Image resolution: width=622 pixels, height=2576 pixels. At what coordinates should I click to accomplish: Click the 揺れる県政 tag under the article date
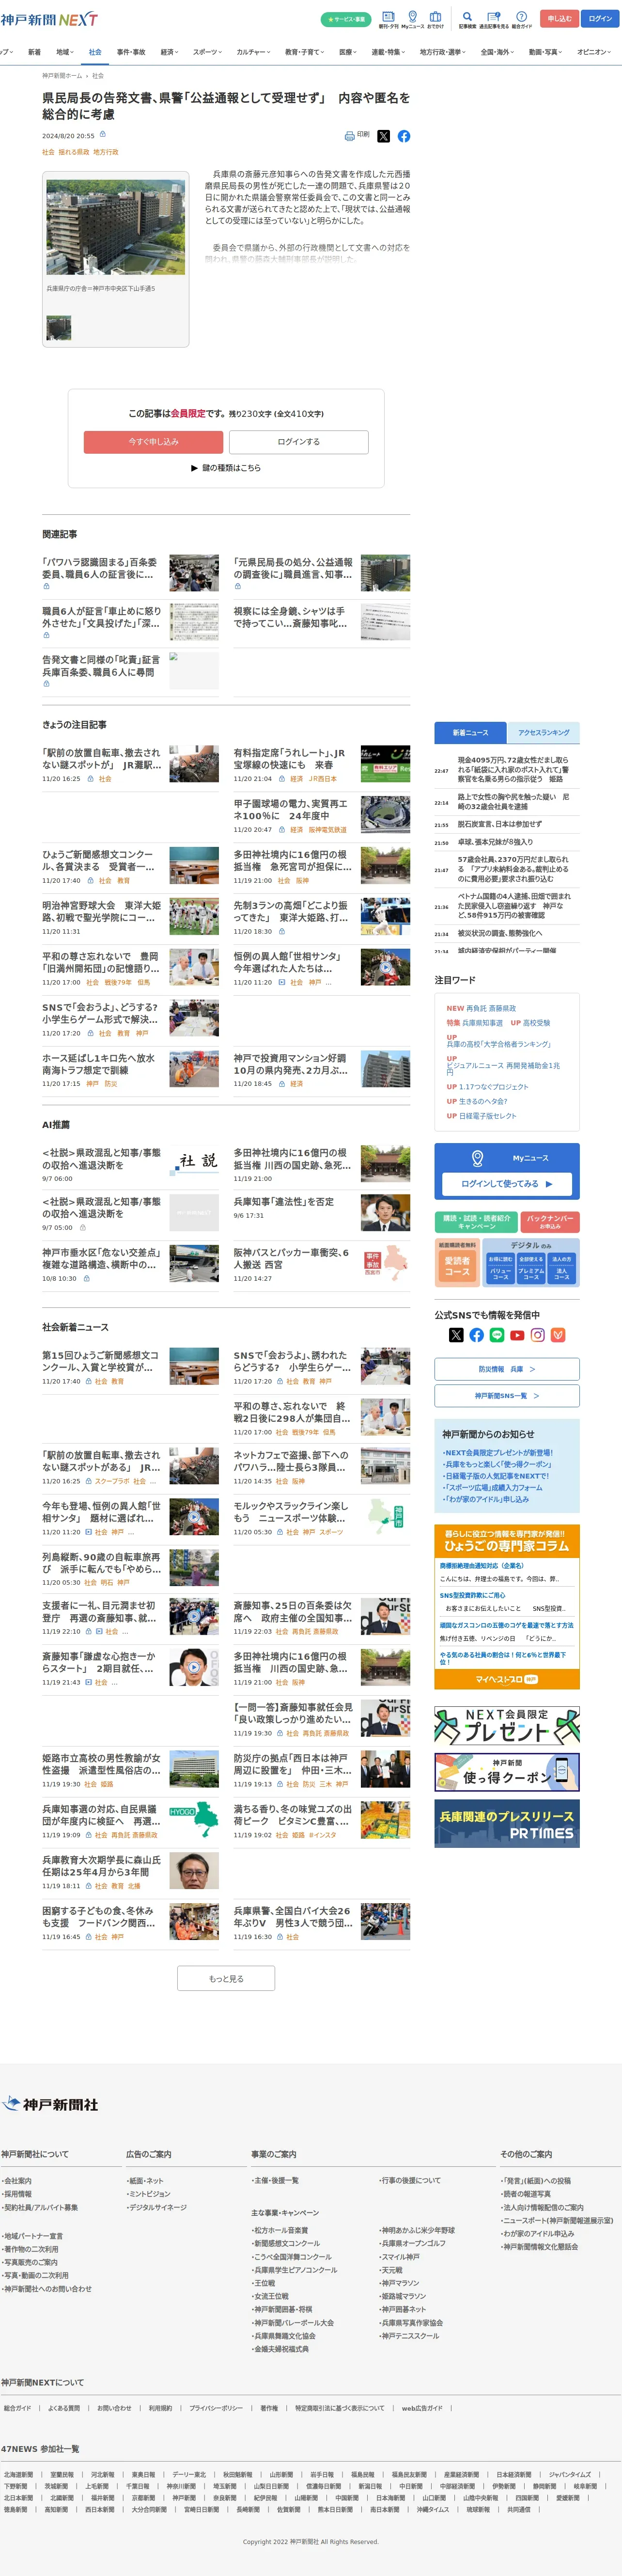74,152
